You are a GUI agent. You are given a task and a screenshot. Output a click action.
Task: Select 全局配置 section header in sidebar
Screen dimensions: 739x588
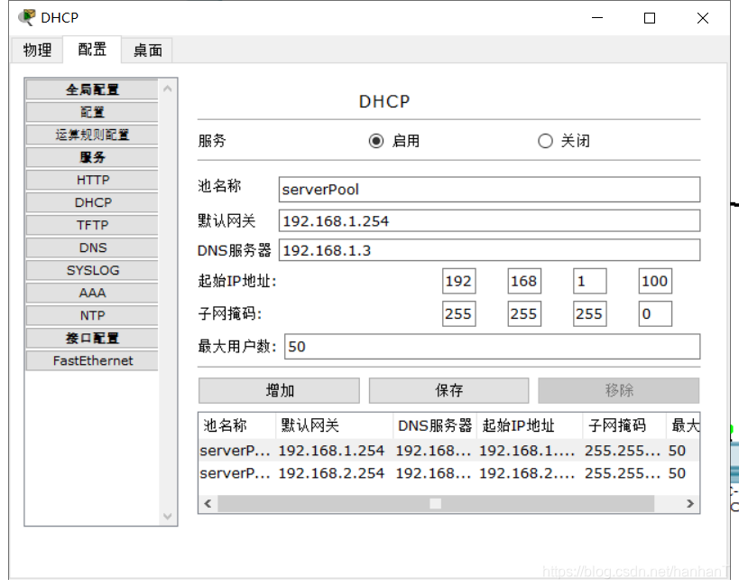(x=92, y=89)
